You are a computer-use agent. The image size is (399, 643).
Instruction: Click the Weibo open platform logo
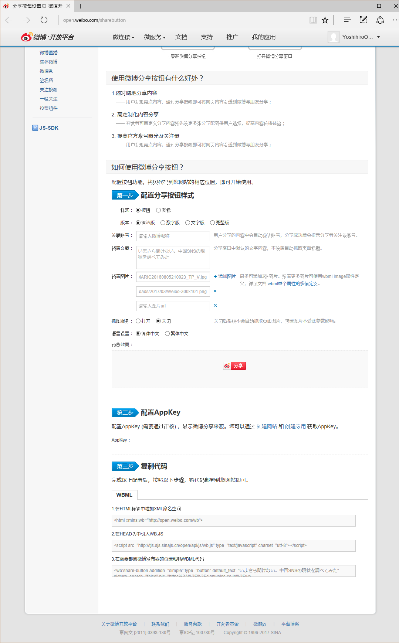pyautogui.click(x=48, y=37)
